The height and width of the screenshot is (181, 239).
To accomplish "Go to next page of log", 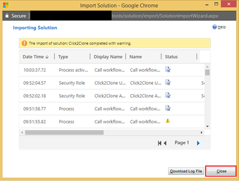I will (x=198, y=143).
